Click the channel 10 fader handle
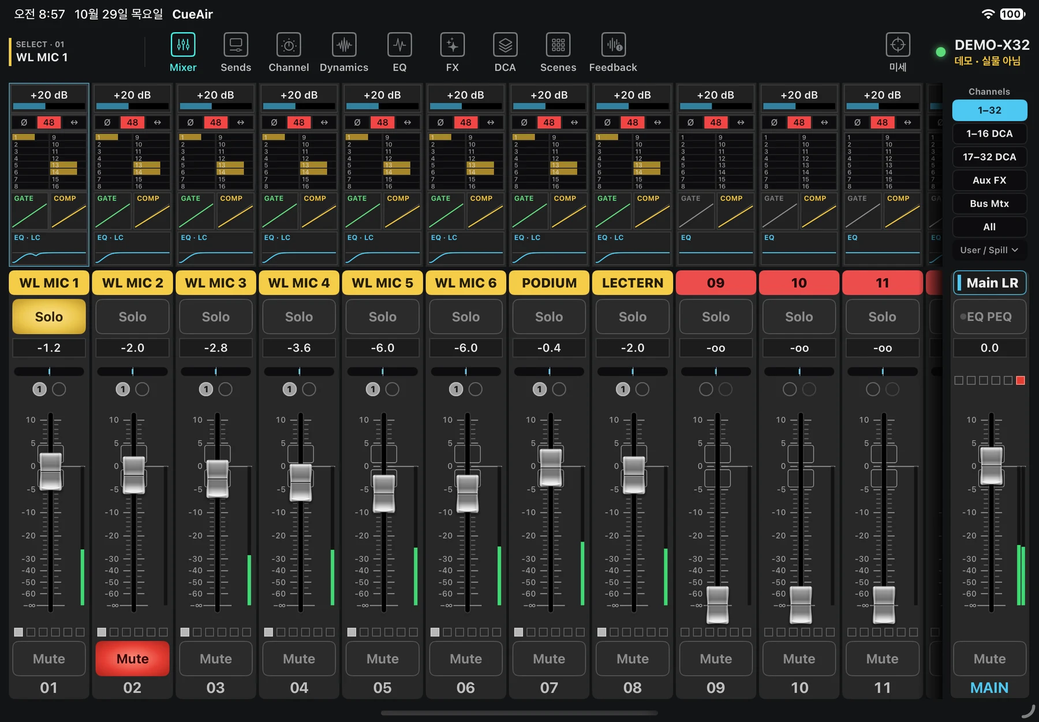 801,605
